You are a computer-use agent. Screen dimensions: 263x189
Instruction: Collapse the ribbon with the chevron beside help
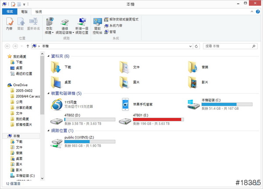tap(252, 11)
